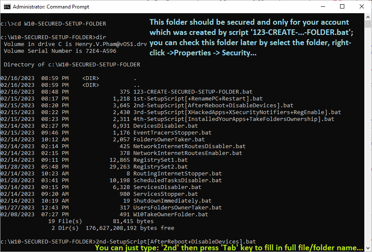Viewport: 372px width, 252px height.
Task: Click the title 'Administrator: Command Prompt'
Action: pyautogui.click(x=51, y=7)
